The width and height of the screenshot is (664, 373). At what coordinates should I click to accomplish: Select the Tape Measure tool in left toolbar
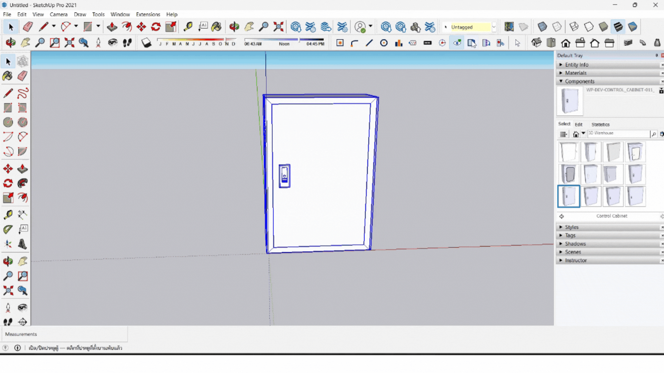tap(8, 215)
